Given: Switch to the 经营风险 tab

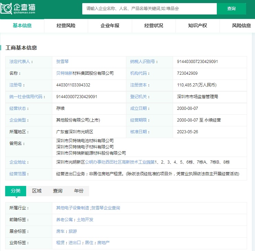Looking at the screenshot, I should [x=66, y=25].
